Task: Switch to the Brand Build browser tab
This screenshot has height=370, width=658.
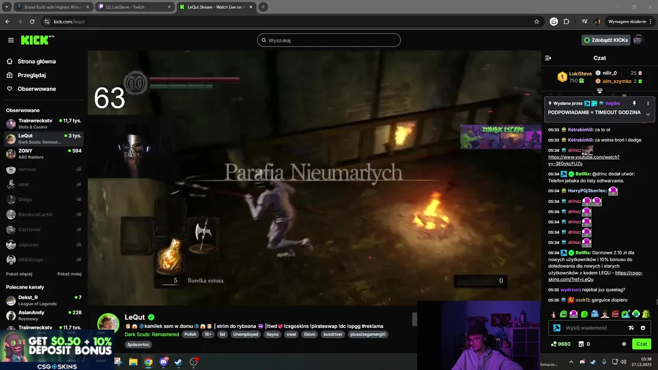Action: 53,7
